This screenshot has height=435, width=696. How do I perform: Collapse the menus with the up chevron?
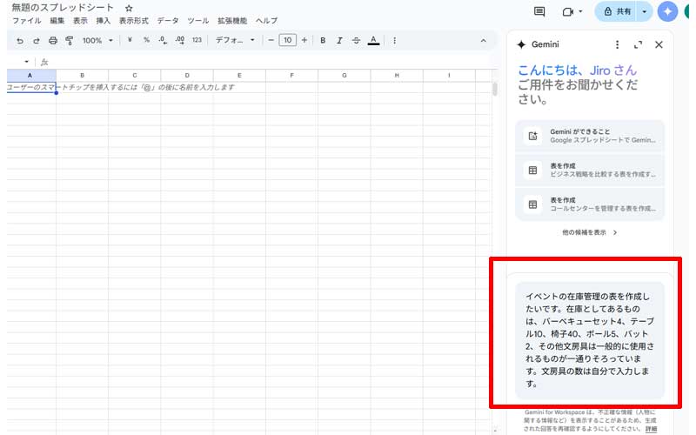pyautogui.click(x=484, y=40)
